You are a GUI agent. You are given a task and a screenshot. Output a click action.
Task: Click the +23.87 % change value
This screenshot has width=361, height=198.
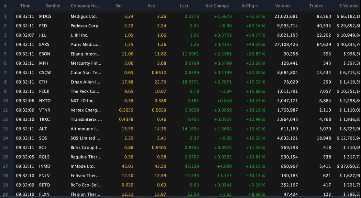(x=255, y=54)
